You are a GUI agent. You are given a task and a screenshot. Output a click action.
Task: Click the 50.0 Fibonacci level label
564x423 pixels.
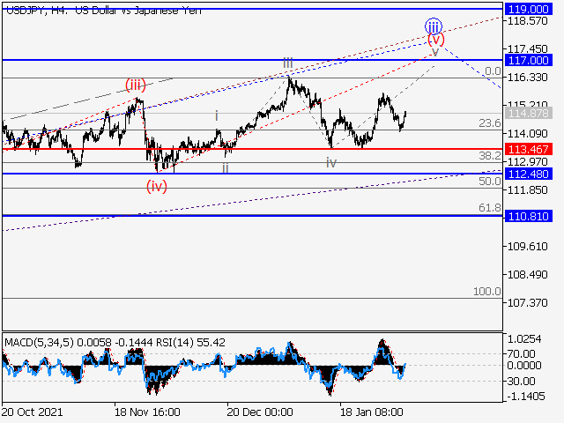pyautogui.click(x=490, y=182)
